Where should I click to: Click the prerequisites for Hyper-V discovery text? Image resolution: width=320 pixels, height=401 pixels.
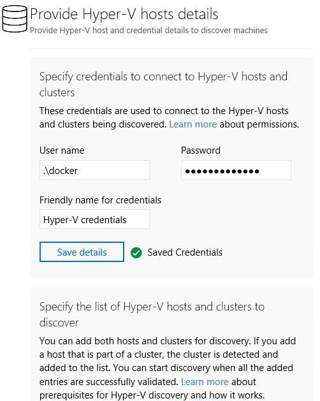point(152,395)
